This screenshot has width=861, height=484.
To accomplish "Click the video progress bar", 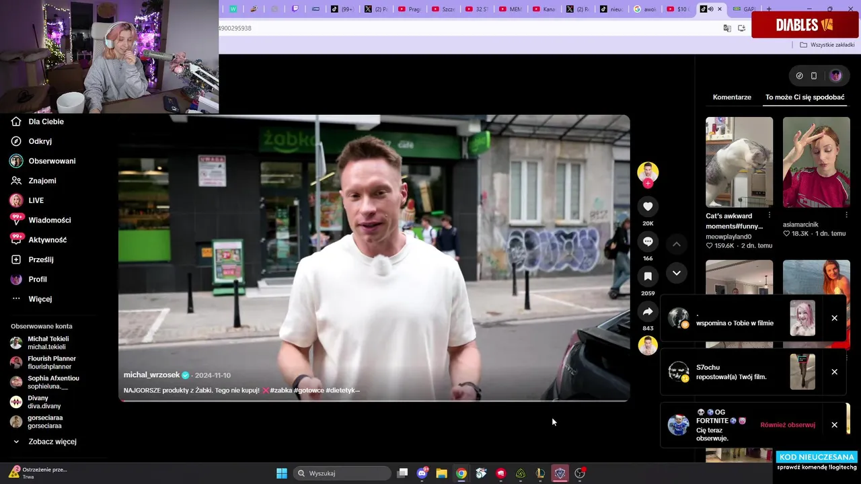I will click(x=374, y=401).
